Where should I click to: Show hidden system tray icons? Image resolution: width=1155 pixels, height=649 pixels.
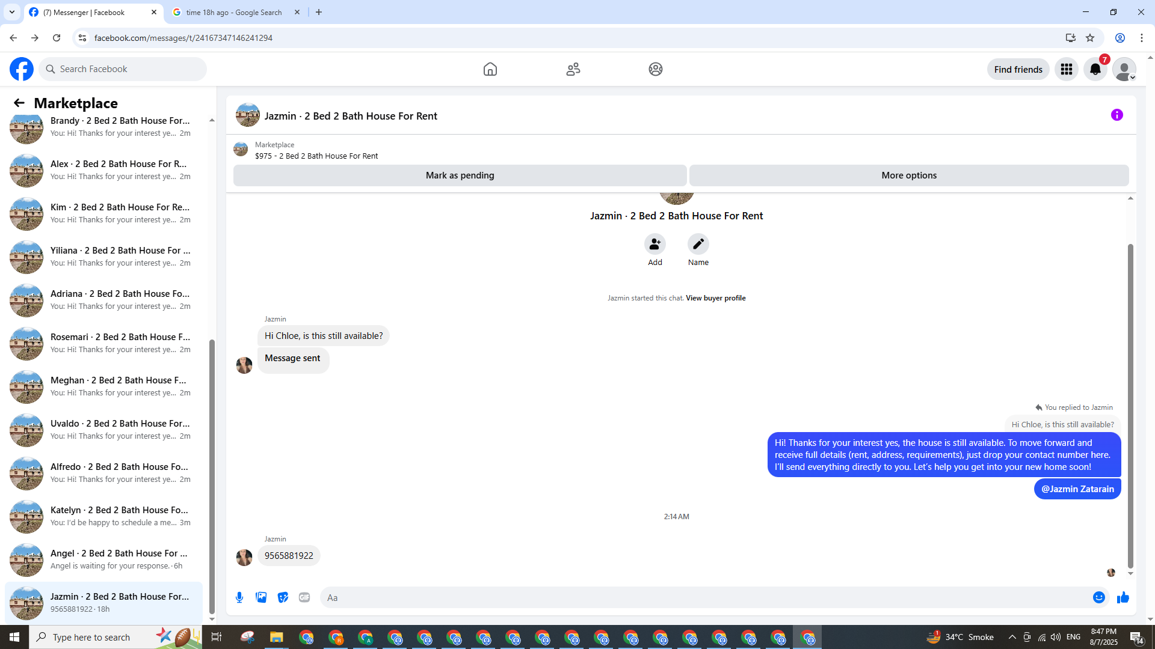(x=1012, y=637)
